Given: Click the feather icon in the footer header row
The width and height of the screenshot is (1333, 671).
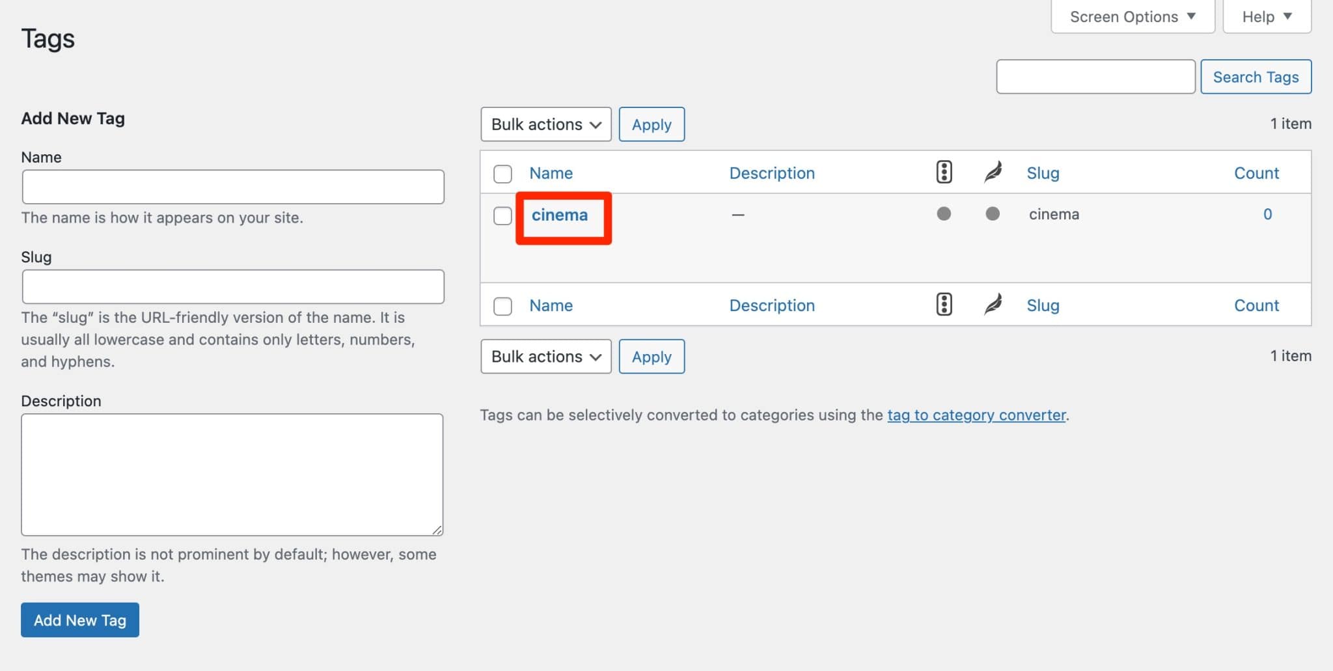Looking at the screenshot, I should 992,303.
